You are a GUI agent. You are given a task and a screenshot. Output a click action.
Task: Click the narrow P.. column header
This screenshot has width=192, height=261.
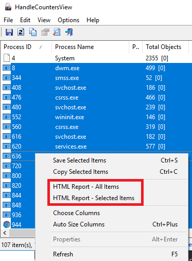pos(136,47)
